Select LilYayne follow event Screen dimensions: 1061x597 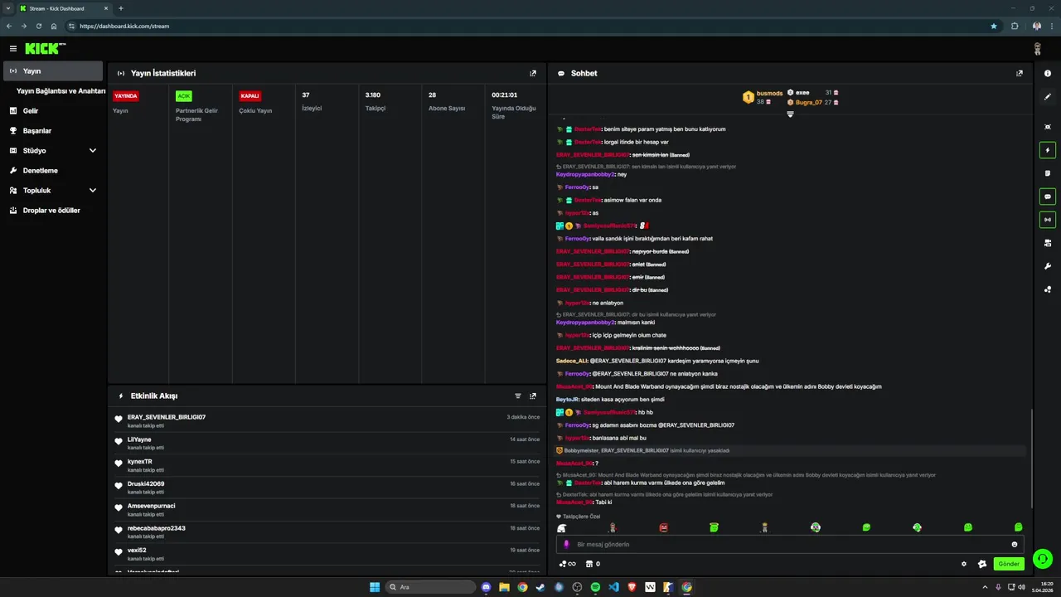coord(327,443)
